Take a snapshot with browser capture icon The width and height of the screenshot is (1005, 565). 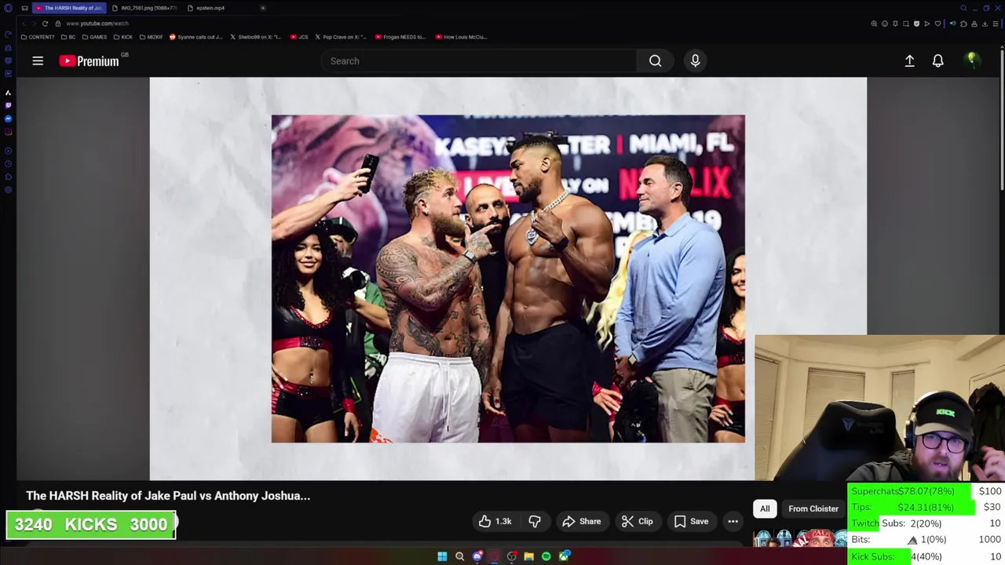coord(906,24)
